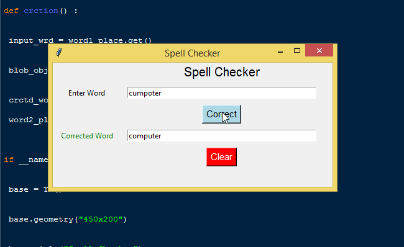404x247 pixels.
Task: Click the large 'Spell Checker' heading
Action: click(222, 72)
